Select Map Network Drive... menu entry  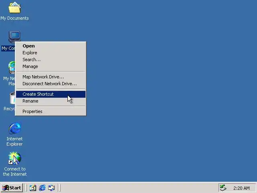click(x=51, y=77)
